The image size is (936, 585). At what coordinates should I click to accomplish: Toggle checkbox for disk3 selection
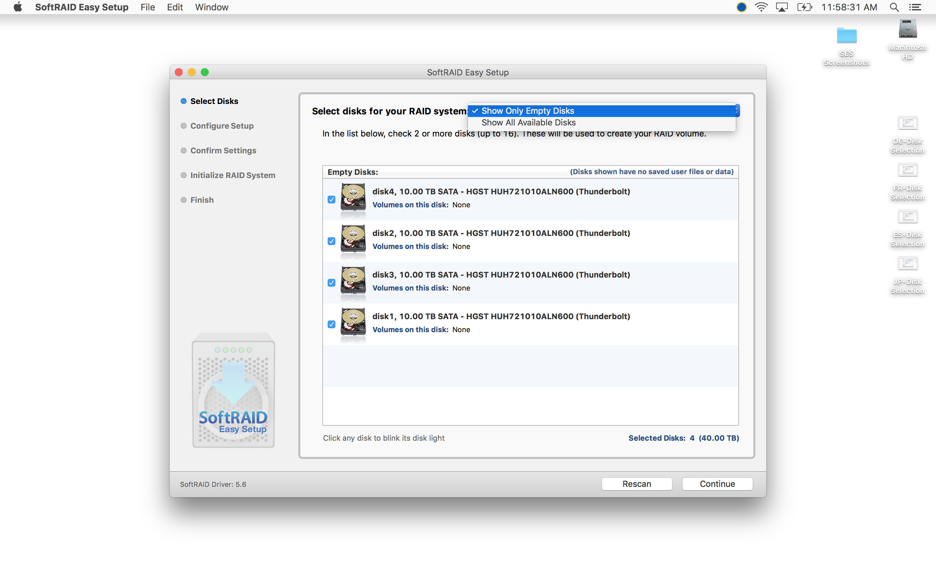tap(331, 282)
